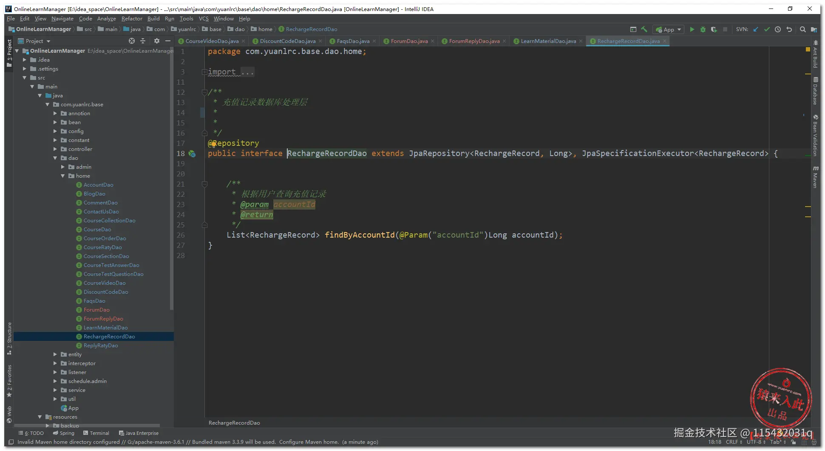Open the Navigate menu
This screenshot has width=825, height=451.
(x=62, y=19)
